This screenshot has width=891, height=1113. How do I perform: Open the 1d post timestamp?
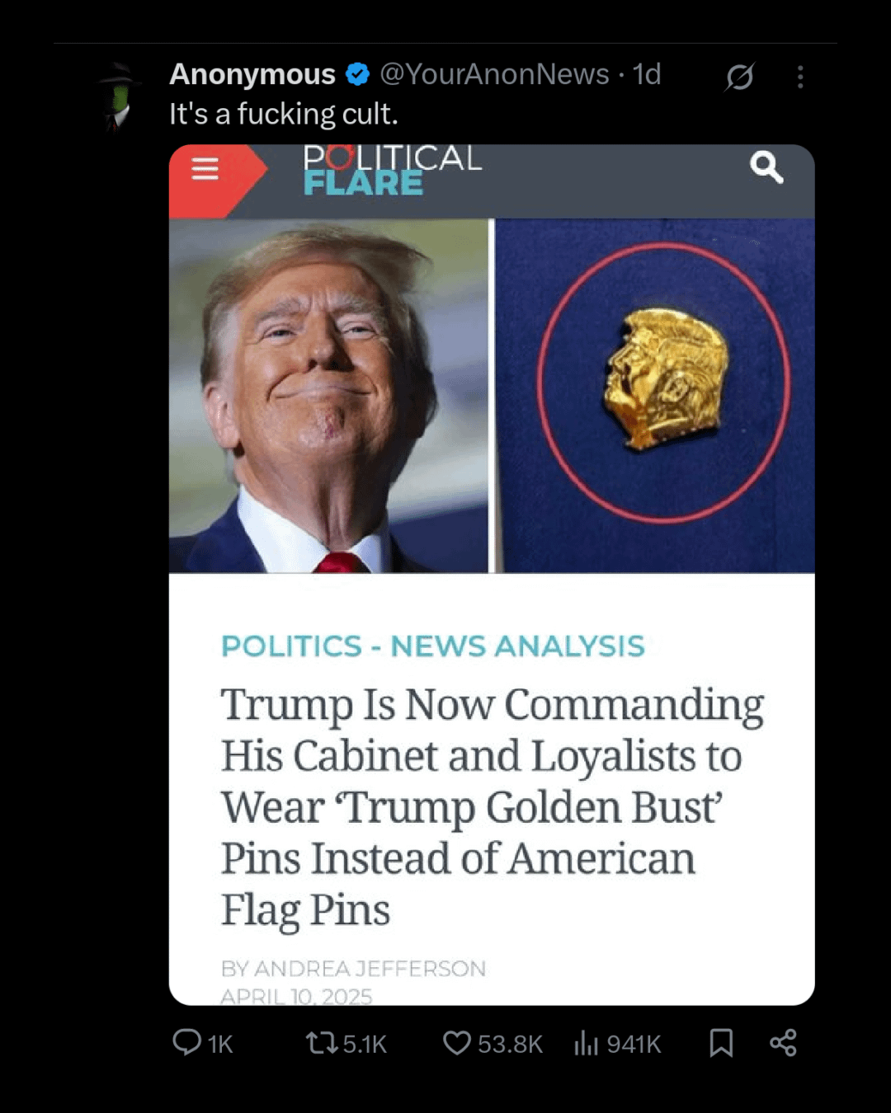646,74
